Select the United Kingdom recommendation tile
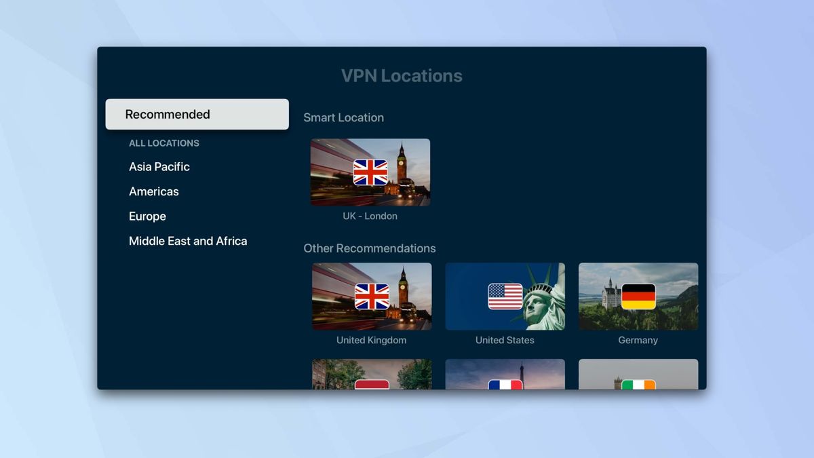Screen dimensions: 814x458 pyautogui.click(x=372, y=296)
